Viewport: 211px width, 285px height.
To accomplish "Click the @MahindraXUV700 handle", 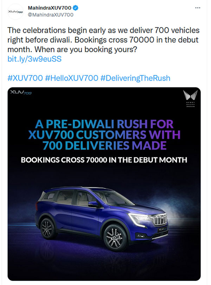I will click(51, 14).
